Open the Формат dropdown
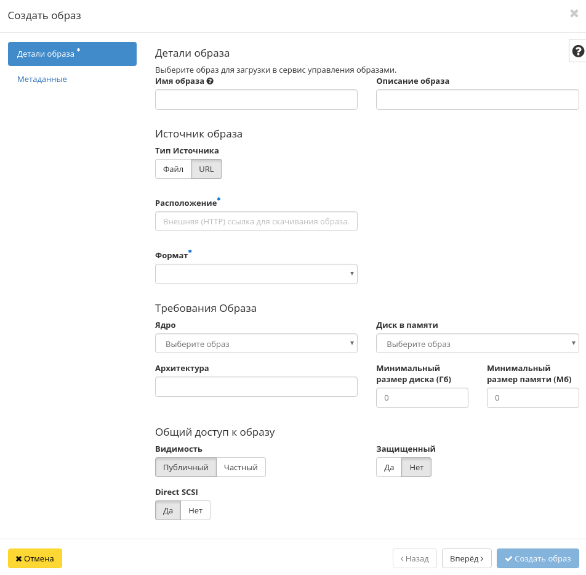Viewport: 586px width, 575px height. [x=256, y=274]
